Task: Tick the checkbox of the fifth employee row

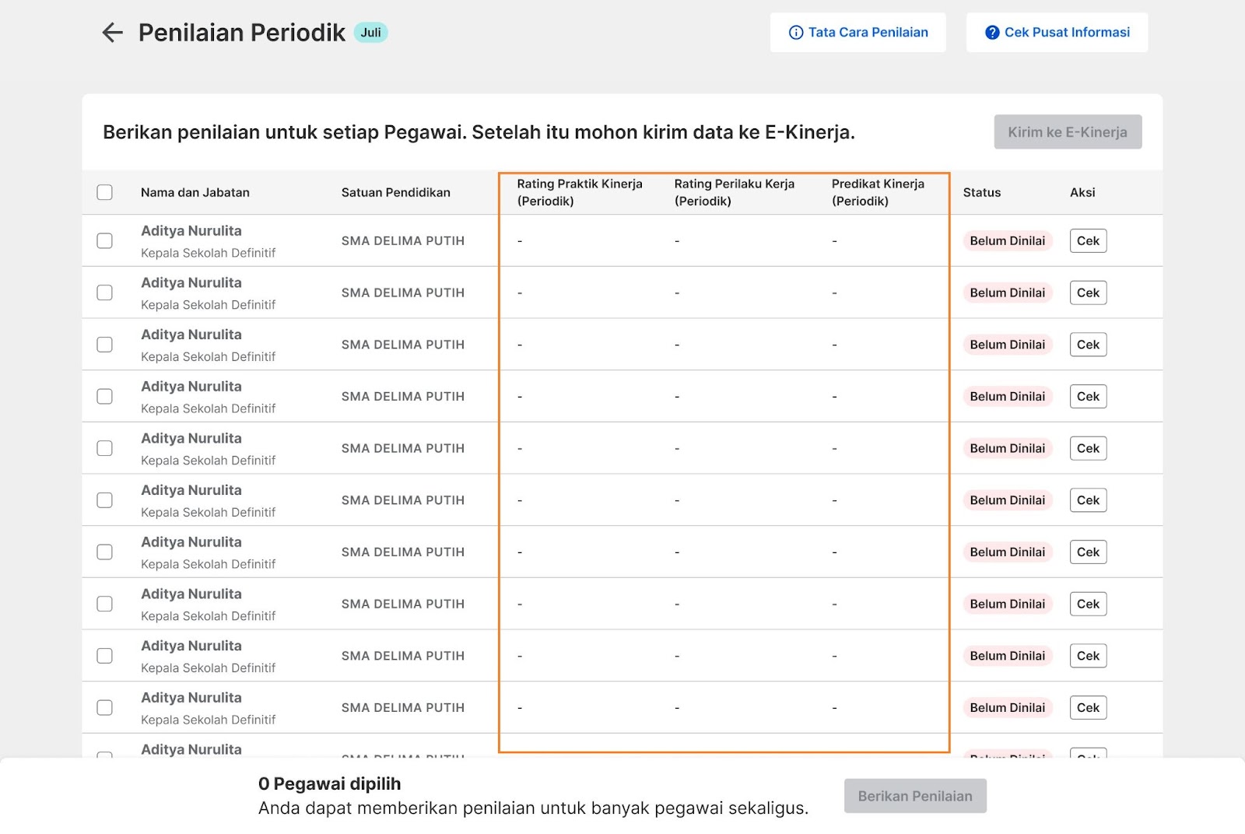Action: click(x=104, y=448)
